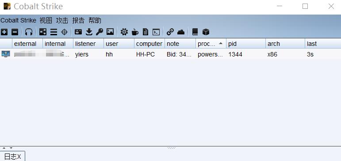Open downloaded files via download icon
Screen dimensions: 341x161
click(89, 32)
